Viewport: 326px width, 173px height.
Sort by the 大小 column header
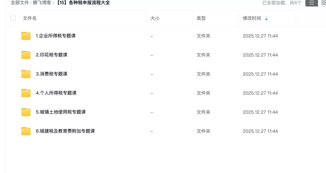pos(155,18)
